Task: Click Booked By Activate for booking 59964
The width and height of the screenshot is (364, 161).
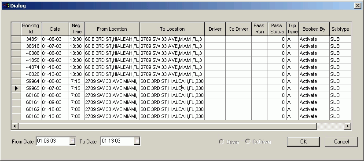Action: [x=314, y=81]
